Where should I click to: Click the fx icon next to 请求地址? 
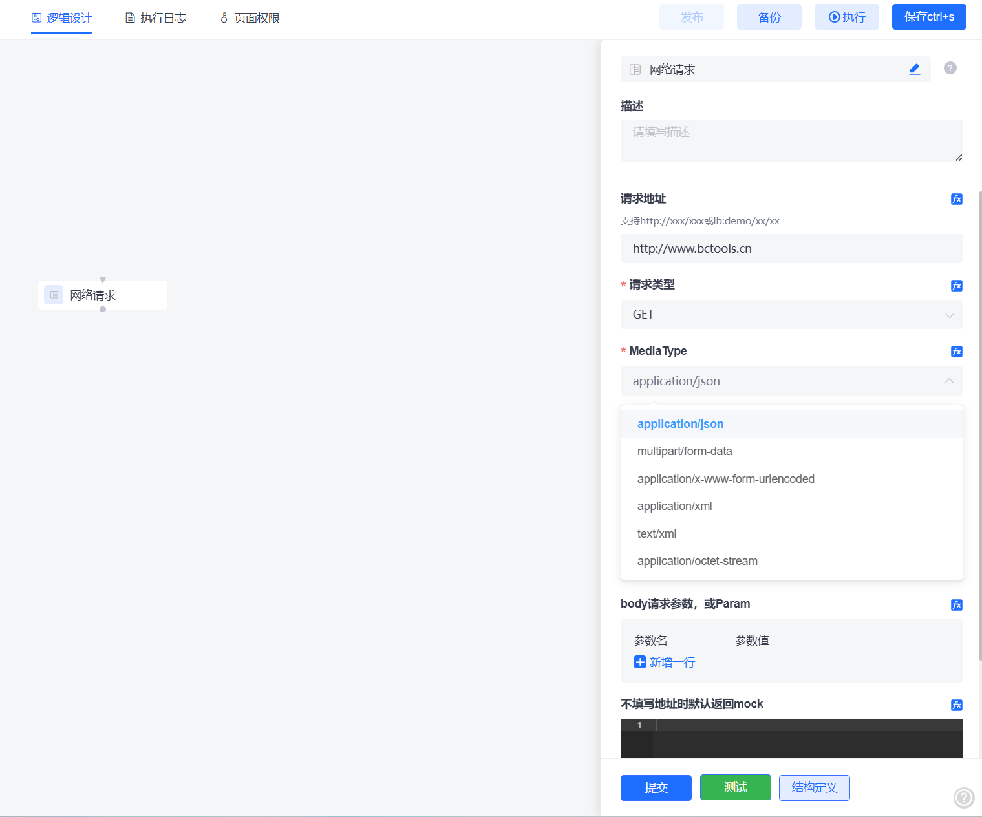(x=956, y=199)
